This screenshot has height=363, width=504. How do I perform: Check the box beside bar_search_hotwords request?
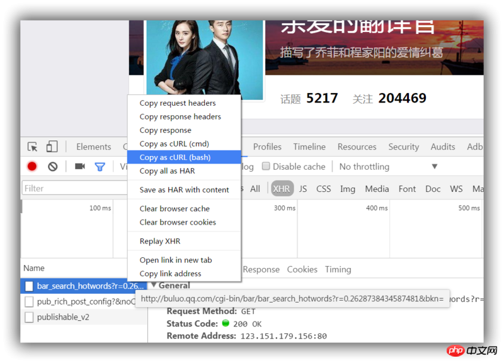coord(29,286)
